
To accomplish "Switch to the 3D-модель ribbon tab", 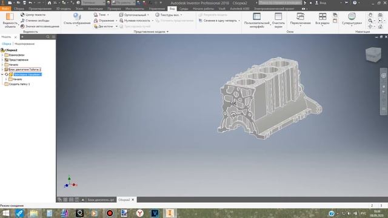I will [63, 8].
